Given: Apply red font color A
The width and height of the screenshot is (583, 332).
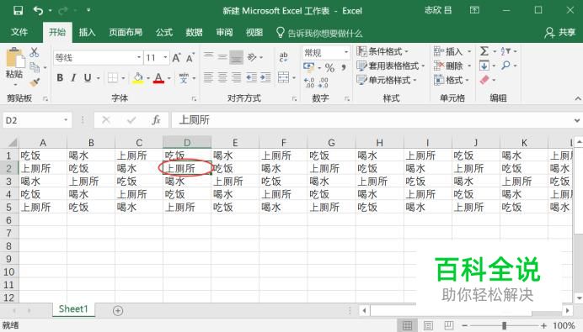Looking at the screenshot, I should pyautogui.click(x=158, y=78).
